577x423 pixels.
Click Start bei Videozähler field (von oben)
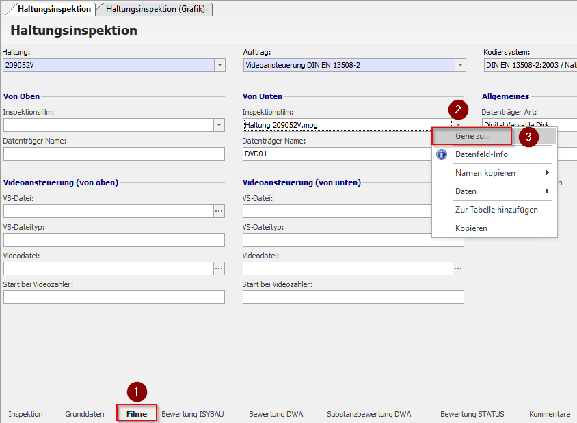point(113,297)
